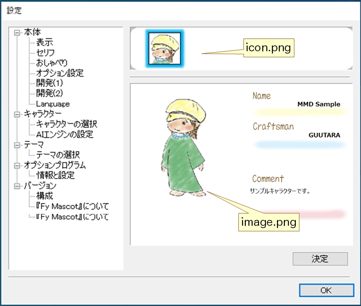Select 開発(1) tree item
Screen dimensions: 361x306
coord(50,83)
